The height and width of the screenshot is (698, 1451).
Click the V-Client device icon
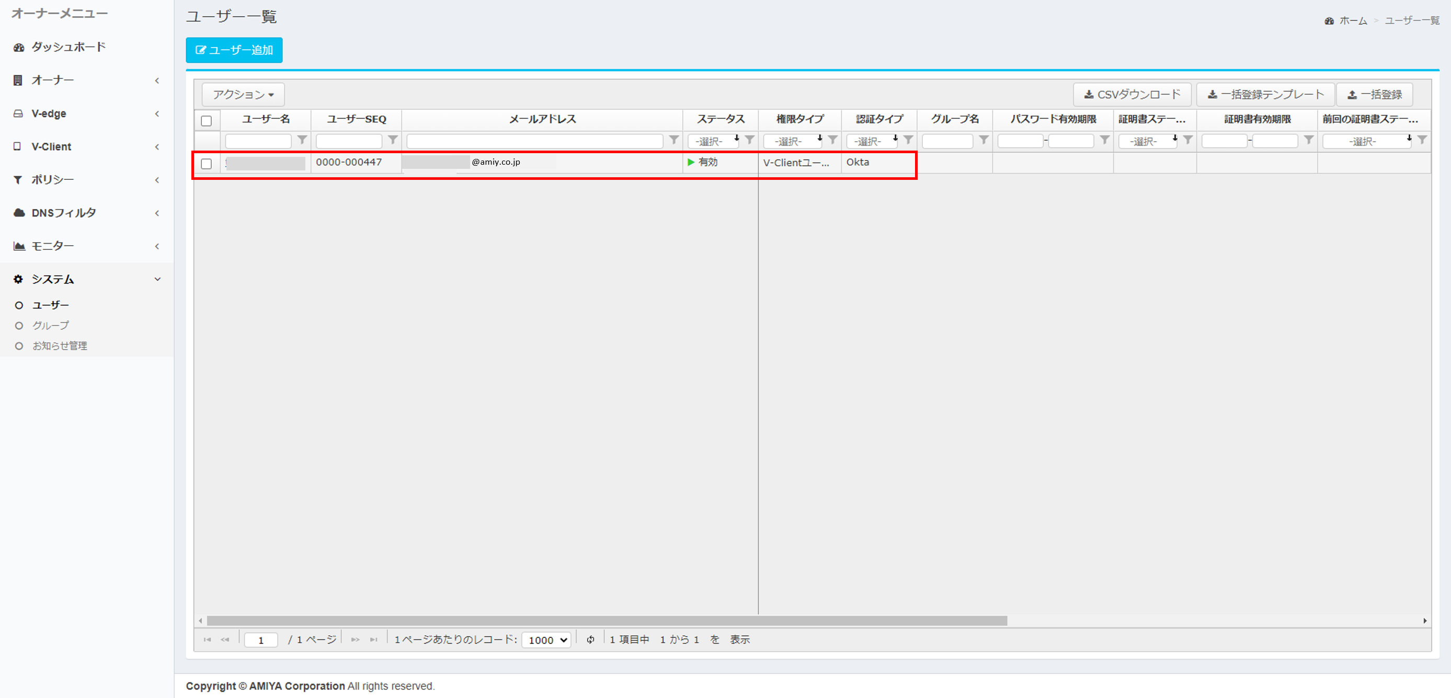pyautogui.click(x=17, y=146)
